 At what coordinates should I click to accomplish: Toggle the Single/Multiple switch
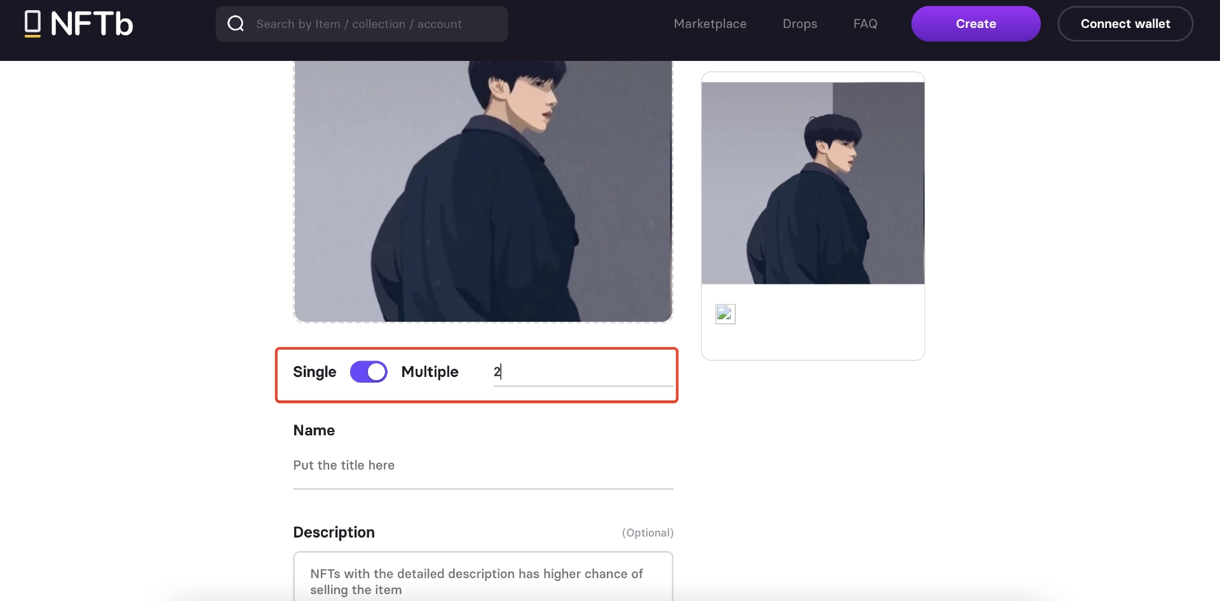tap(369, 372)
